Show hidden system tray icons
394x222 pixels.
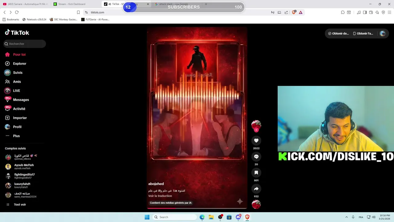point(346,217)
